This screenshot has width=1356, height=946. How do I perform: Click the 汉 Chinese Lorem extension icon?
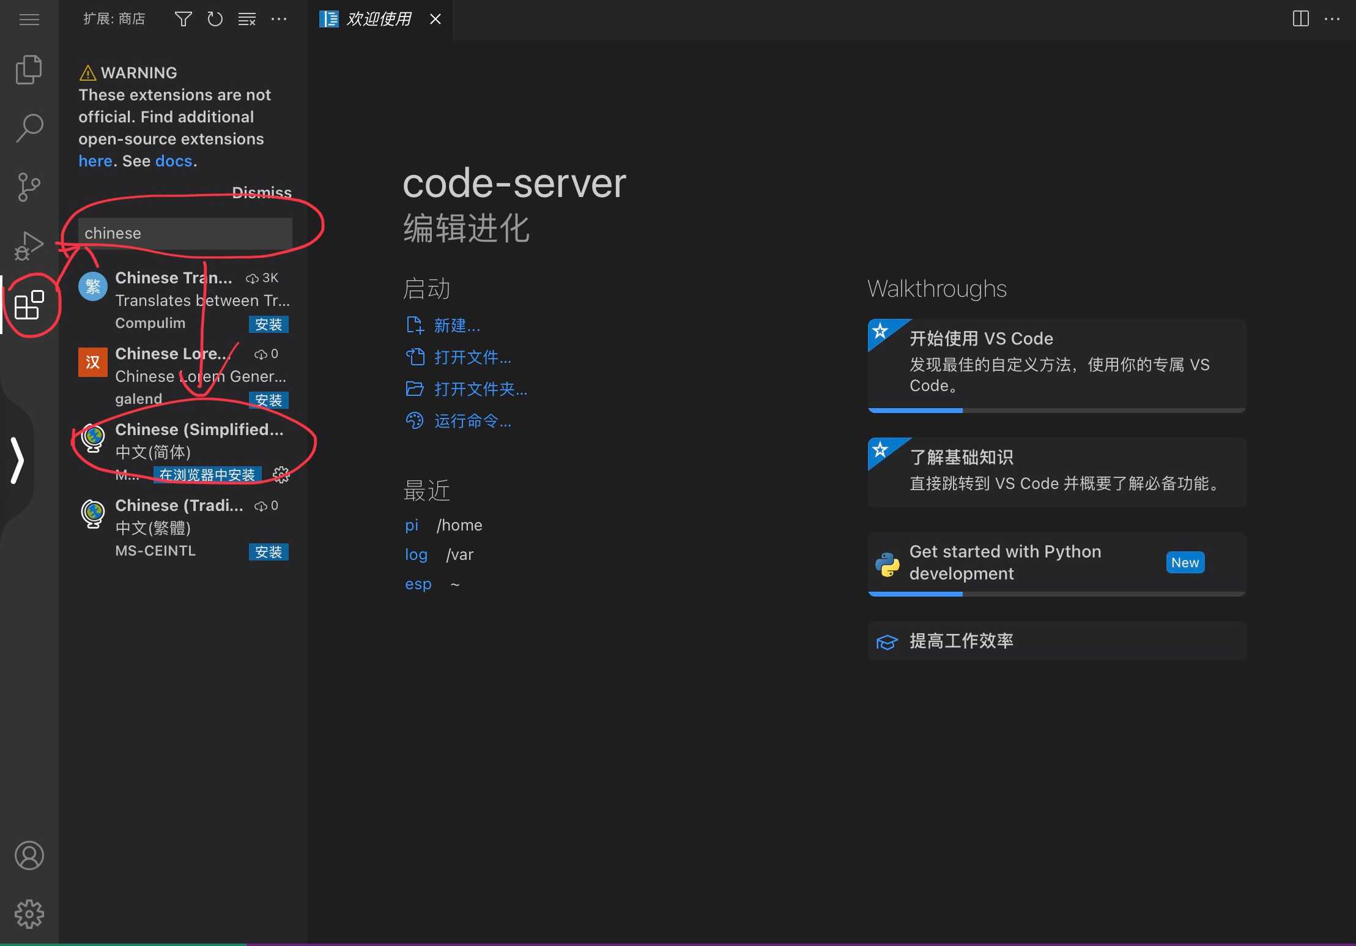click(93, 362)
